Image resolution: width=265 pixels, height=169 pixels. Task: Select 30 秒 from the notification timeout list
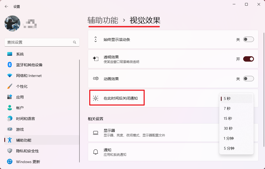click(236, 128)
